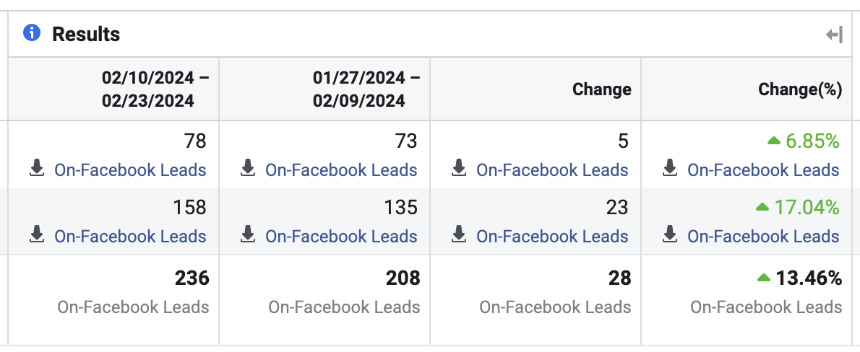Select the Change(%) column header
The image size is (860, 352).
click(800, 89)
